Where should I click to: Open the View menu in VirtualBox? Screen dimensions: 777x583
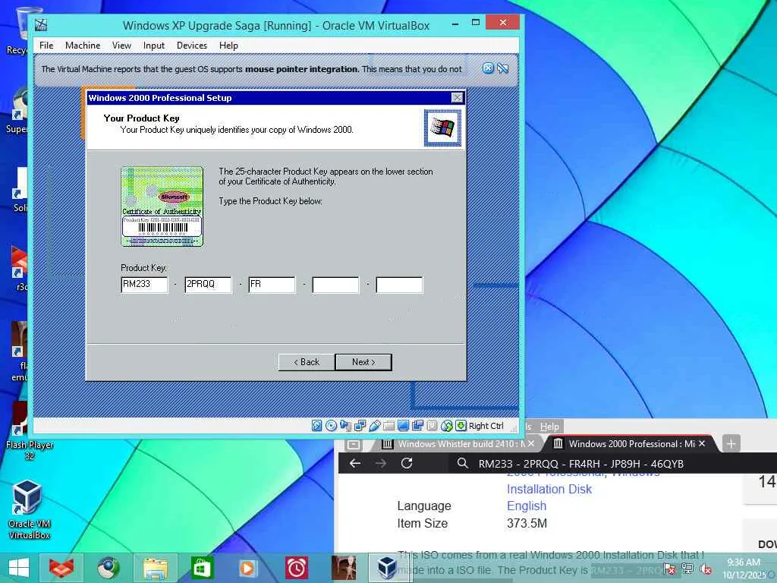point(121,45)
